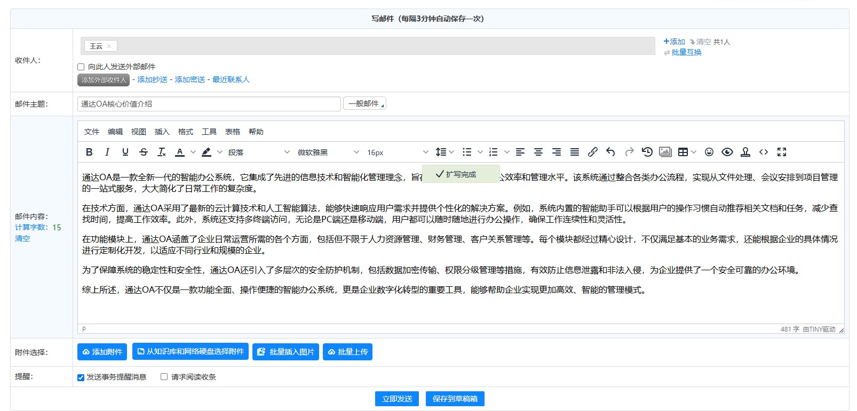Image resolution: width=857 pixels, height=411 pixels.
Task: Insert an image via the picture icon
Action: (665, 152)
